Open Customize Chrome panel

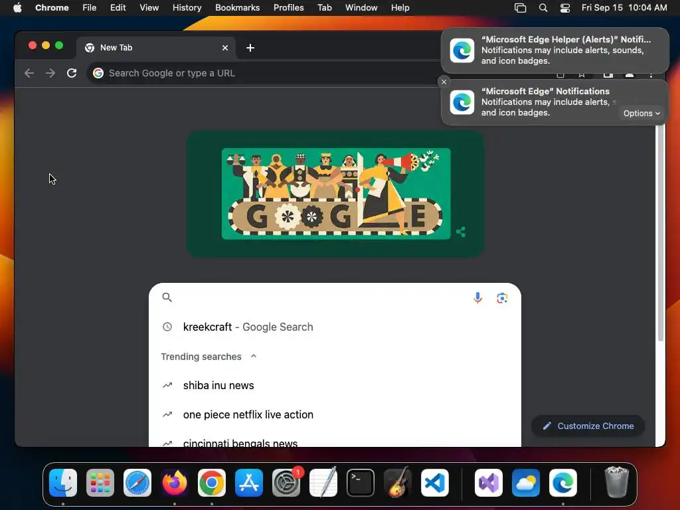[588, 426]
